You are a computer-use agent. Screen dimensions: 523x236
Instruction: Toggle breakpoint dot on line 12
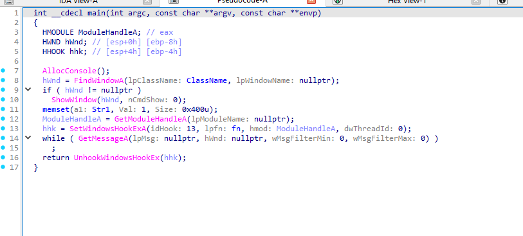click(3, 119)
